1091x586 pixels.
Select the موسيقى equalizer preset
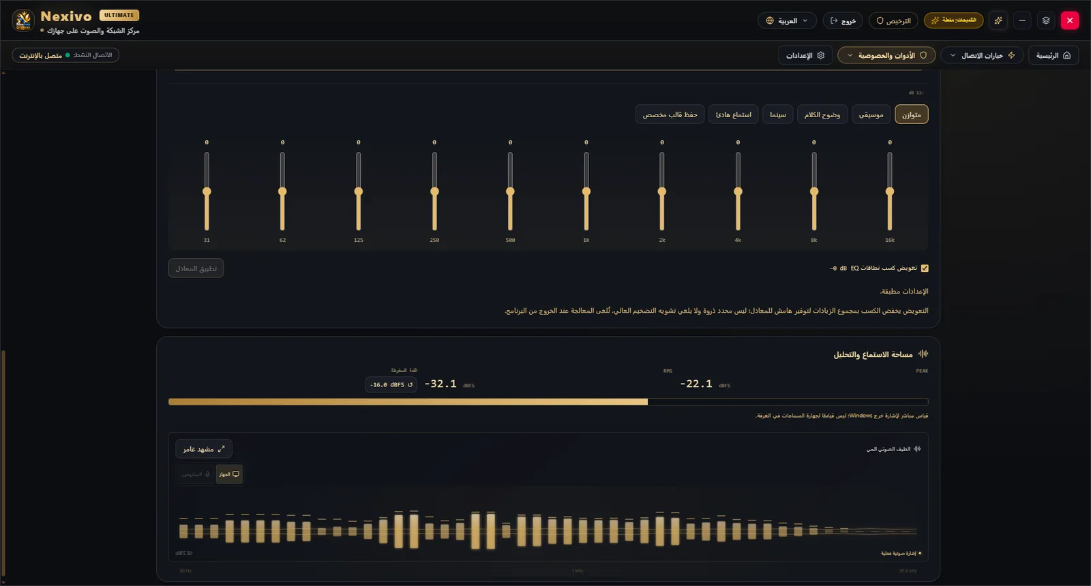point(871,114)
